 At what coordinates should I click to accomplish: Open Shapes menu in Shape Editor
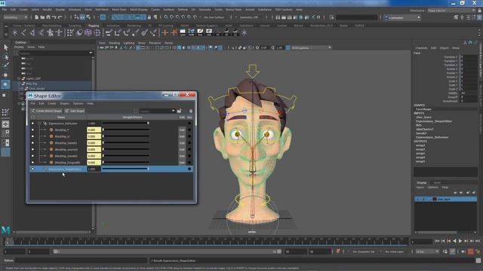64,104
